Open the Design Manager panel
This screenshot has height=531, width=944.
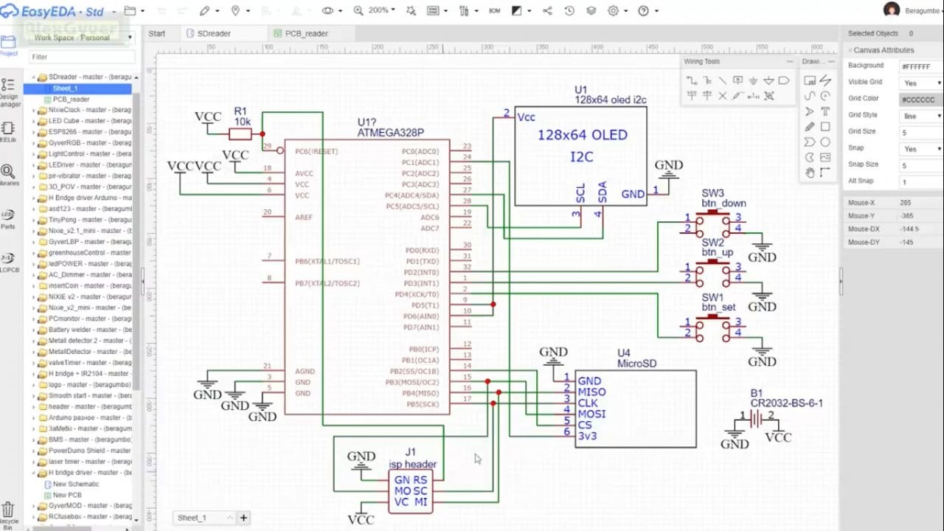[8, 91]
